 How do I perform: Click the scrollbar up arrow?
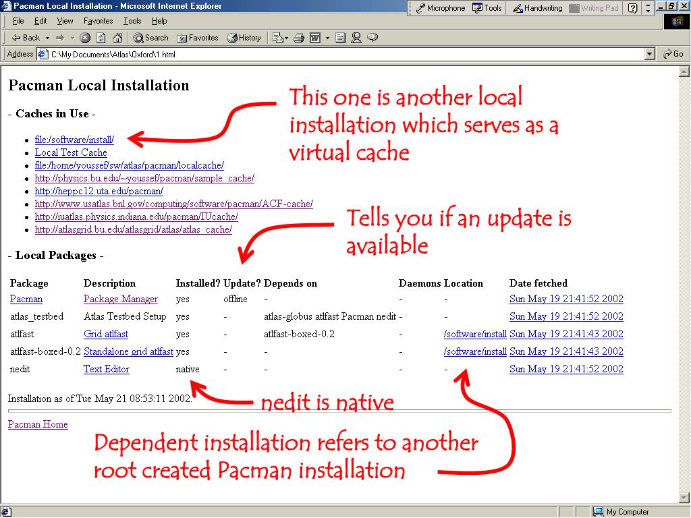coord(684,71)
